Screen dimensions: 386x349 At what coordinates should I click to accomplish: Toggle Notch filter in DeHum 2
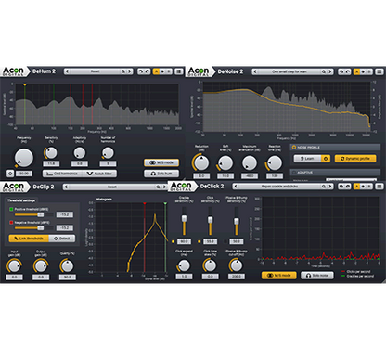(x=99, y=174)
